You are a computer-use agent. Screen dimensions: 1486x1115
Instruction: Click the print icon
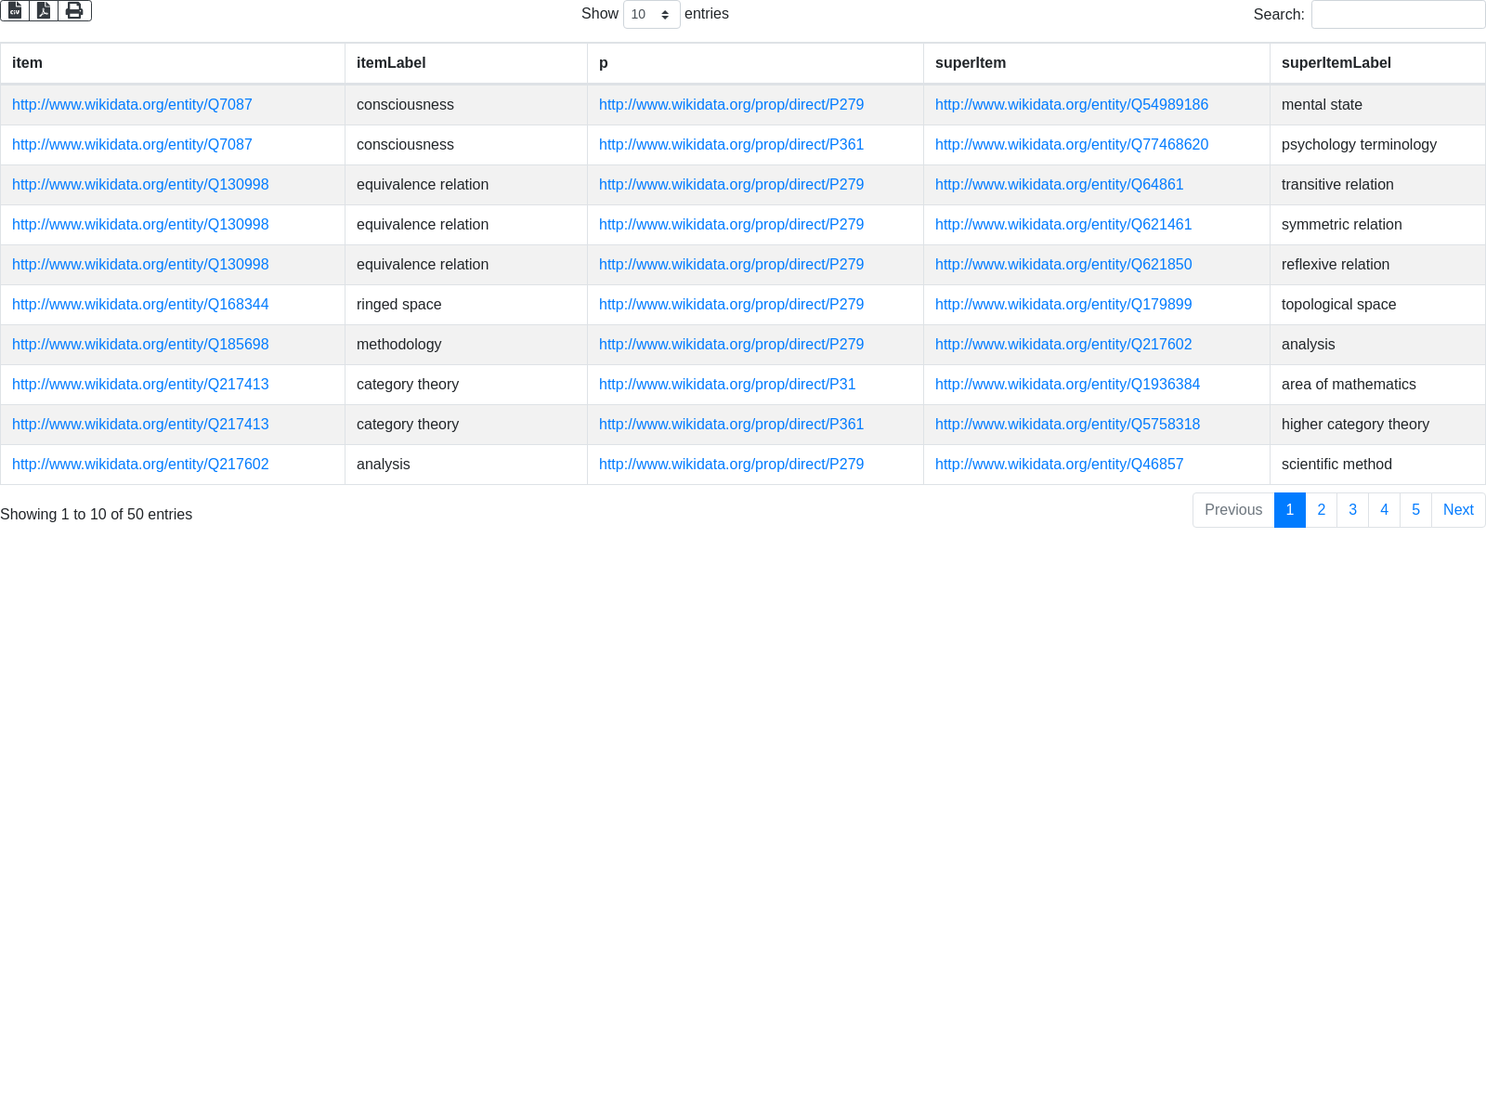click(x=74, y=10)
